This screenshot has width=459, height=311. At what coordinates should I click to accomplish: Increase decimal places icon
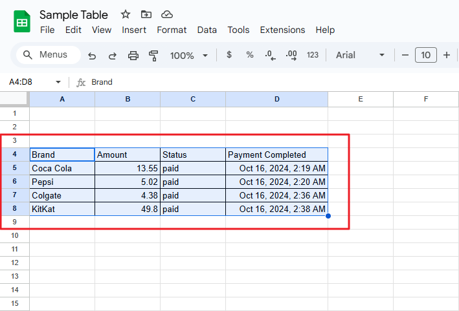(x=291, y=55)
